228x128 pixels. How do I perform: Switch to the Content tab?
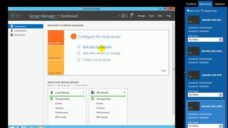click(x=191, y=4)
